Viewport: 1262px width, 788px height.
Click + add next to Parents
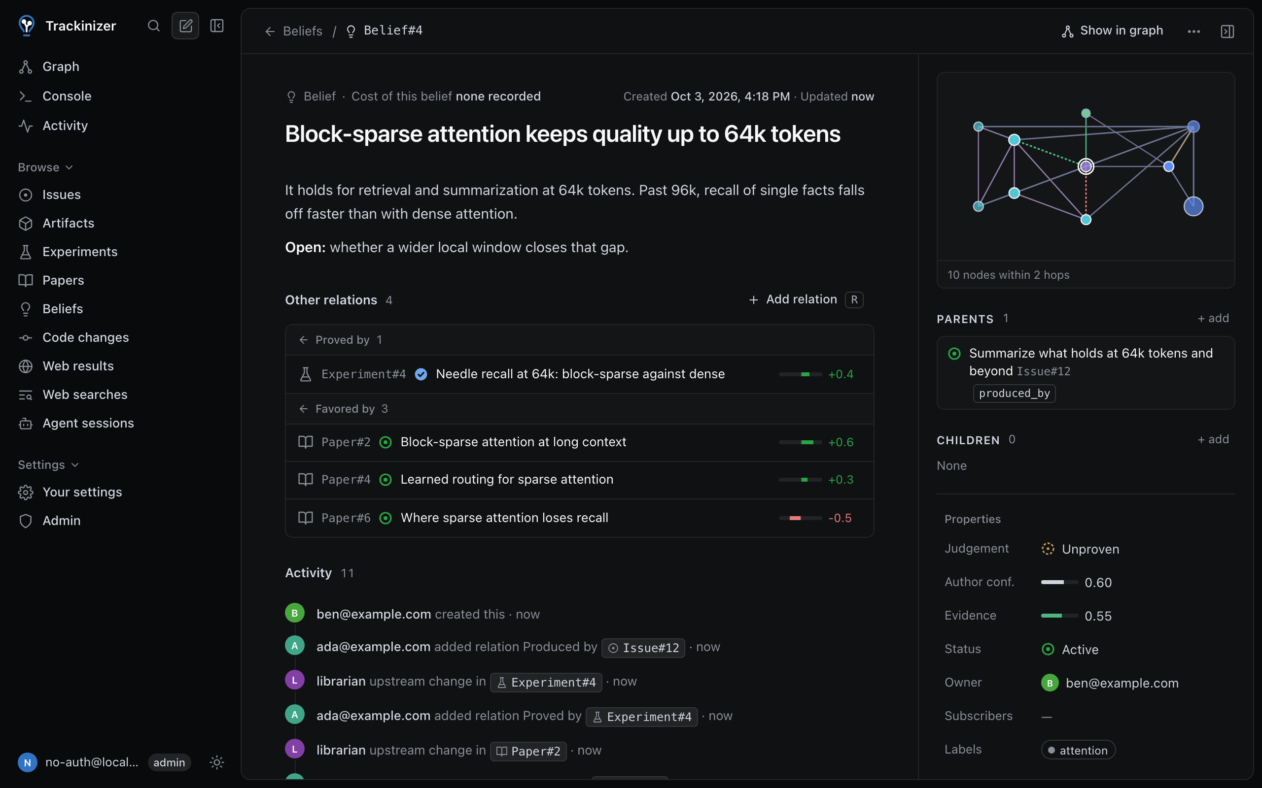pyautogui.click(x=1213, y=319)
